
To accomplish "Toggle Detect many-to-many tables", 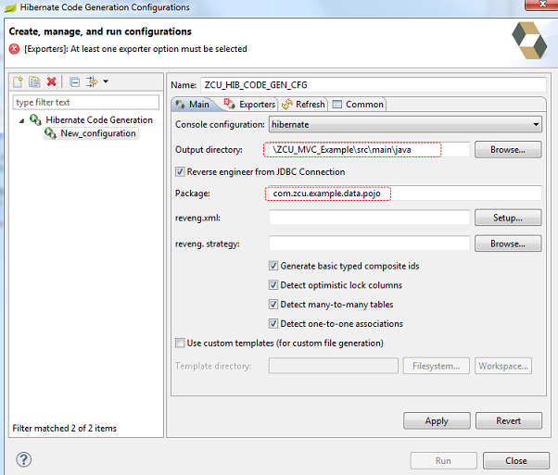I will [273, 305].
